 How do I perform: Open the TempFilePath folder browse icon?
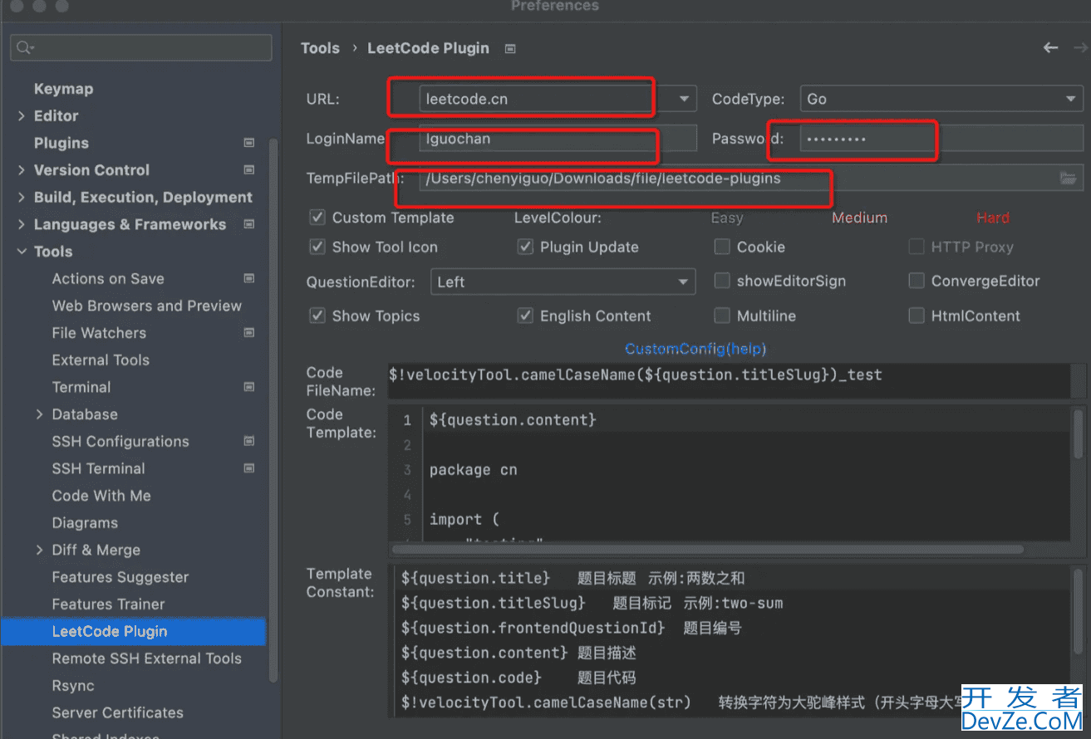tap(1069, 179)
